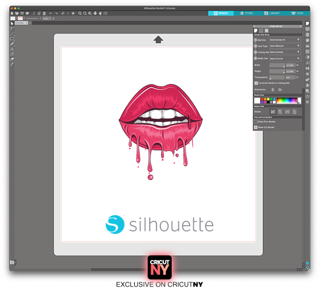Open the Registration Marks tab in Page Setup
Image resolution: width=319 pixels, height=290 pixels.
(x=267, y=31)
